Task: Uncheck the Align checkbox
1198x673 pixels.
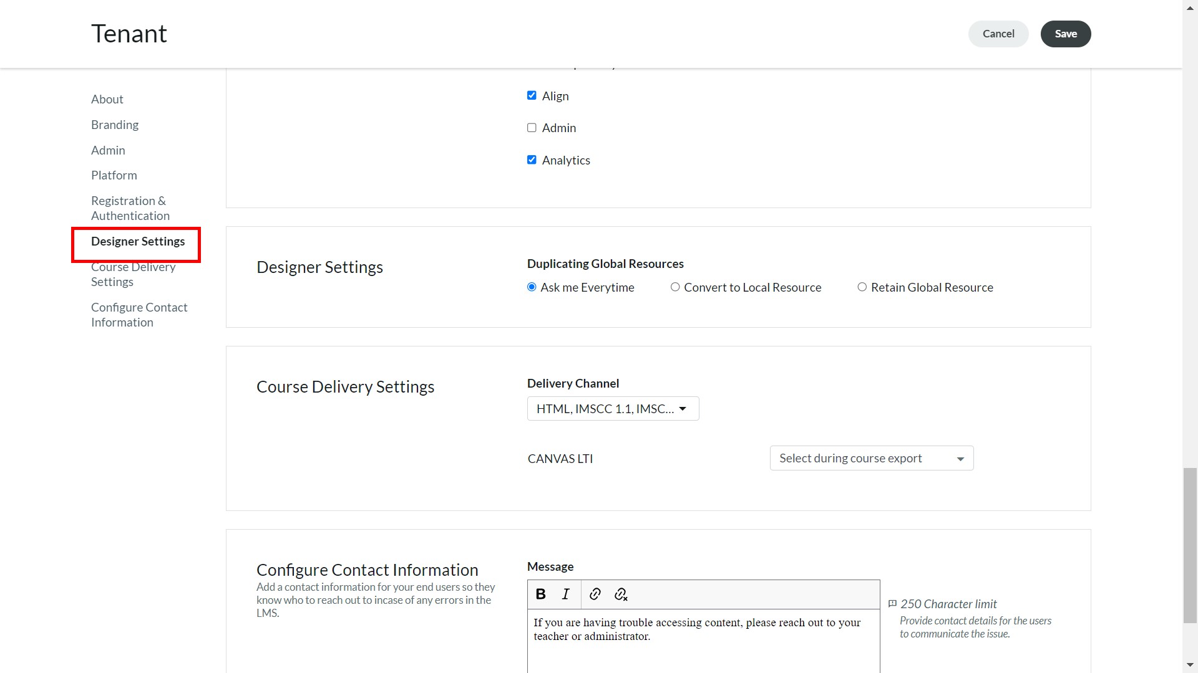Action: [x=532, y=95]
